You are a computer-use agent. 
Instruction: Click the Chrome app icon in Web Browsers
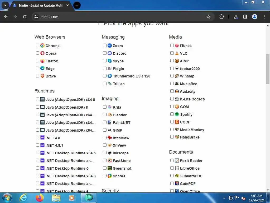click(42, 45)
